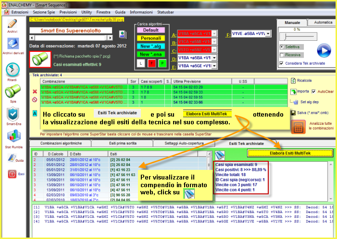Select Esiti row 31/01/2012 al 11°c
Viewport: 337px width, 239px height.
(x=120, y=170)
